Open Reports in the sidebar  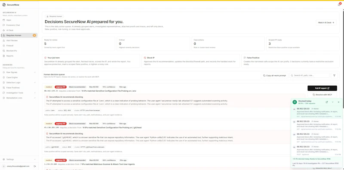19,56
